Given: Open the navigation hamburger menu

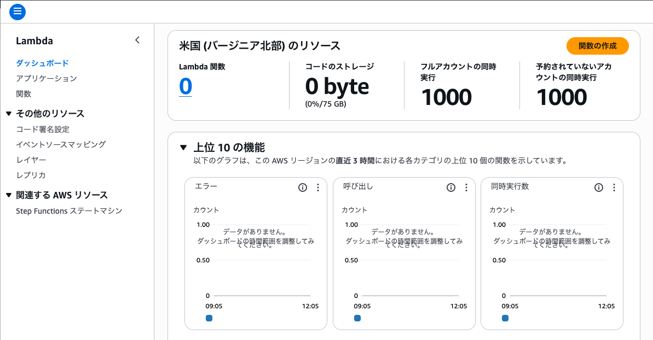Looking at the screenshot, I should pyautogui.click(x=17, y=11).
